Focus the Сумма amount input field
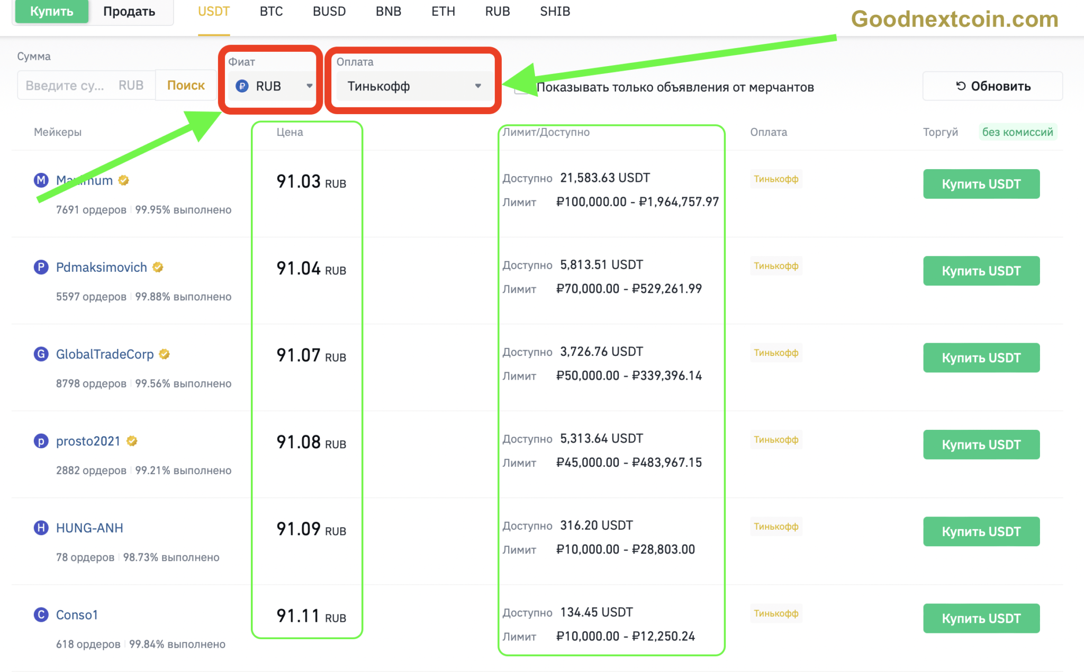Screen dimensions: 1084x672 coord(86,85)
